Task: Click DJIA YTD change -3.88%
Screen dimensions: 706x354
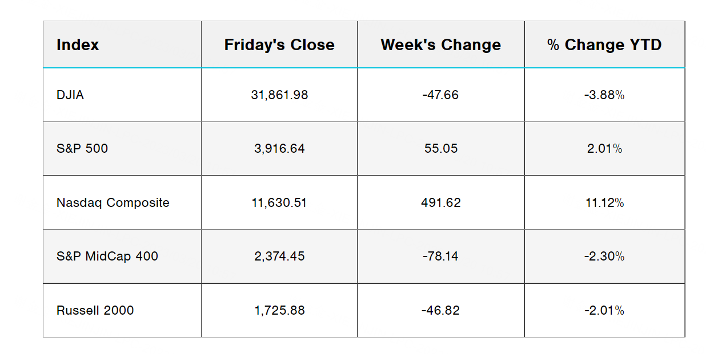Action: tap(604, 95)
